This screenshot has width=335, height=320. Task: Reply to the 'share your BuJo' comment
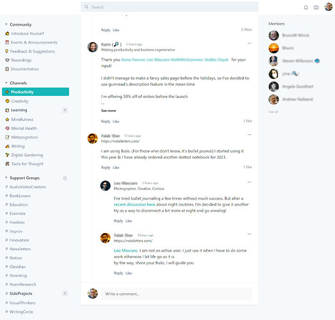(x=118, y=273)
